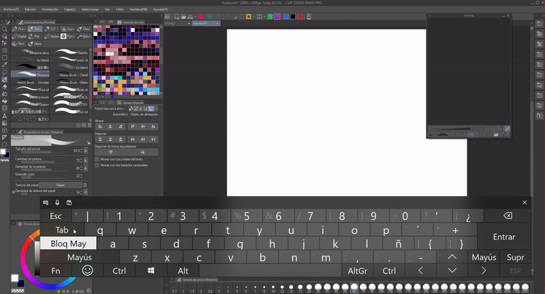Open the Edición menu
This screenshot has height=294, width=545.
tap(30, 10)
